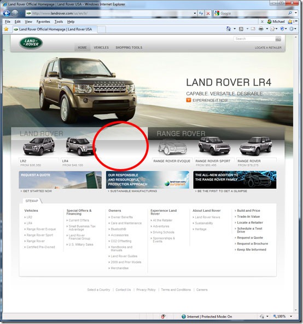
Task: Open the Feeds dropdown arrow
Action: click(x=247, y=28)
